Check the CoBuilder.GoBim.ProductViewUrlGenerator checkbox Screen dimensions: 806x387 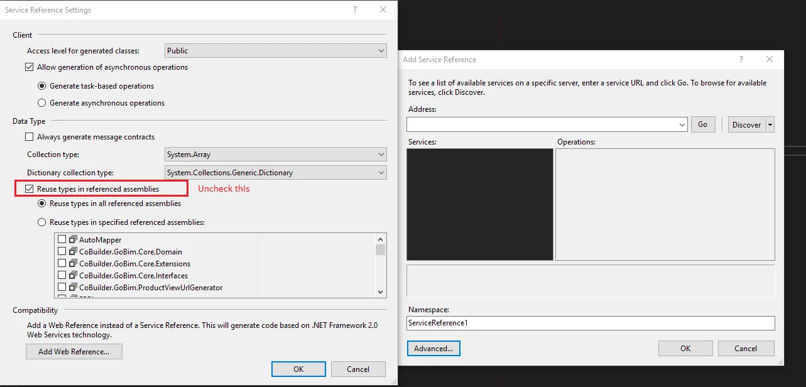(62, 288)
